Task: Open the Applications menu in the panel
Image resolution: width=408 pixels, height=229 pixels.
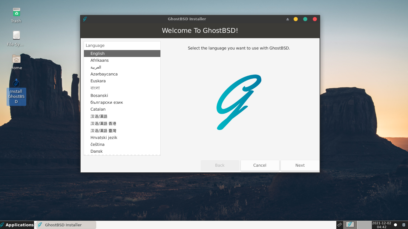Action: click(x=17, y=225)
